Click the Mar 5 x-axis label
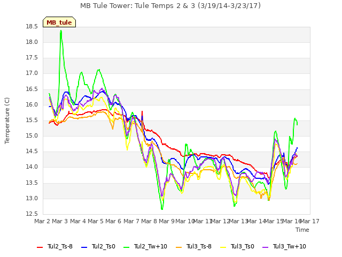 pos(96,221)
